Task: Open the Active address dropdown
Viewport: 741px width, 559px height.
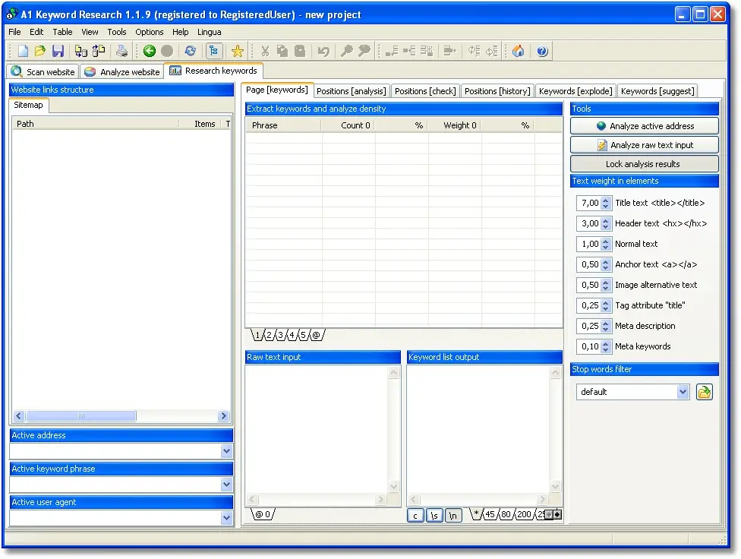Action: click(x=226, y=451)
